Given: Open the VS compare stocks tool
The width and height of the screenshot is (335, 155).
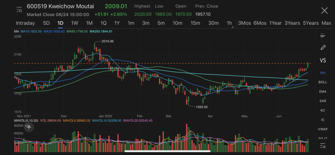Looking at the screenshot, I should 323,60.
